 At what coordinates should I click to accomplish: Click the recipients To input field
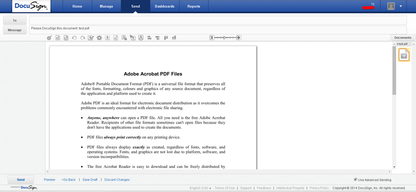218,20
